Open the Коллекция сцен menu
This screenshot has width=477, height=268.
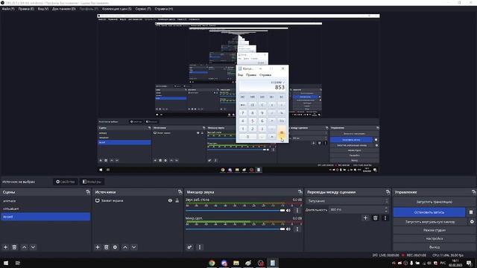point(117,9)
